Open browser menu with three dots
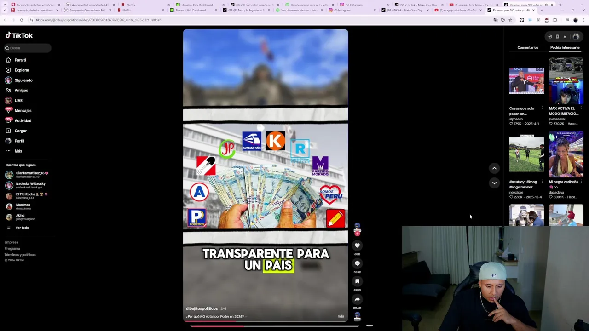The width and height of the screenshot is (589, 331). 583,20
